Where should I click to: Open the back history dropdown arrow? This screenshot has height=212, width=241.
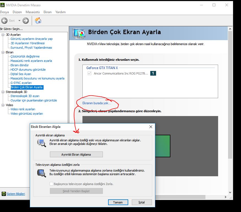[19, 21]
